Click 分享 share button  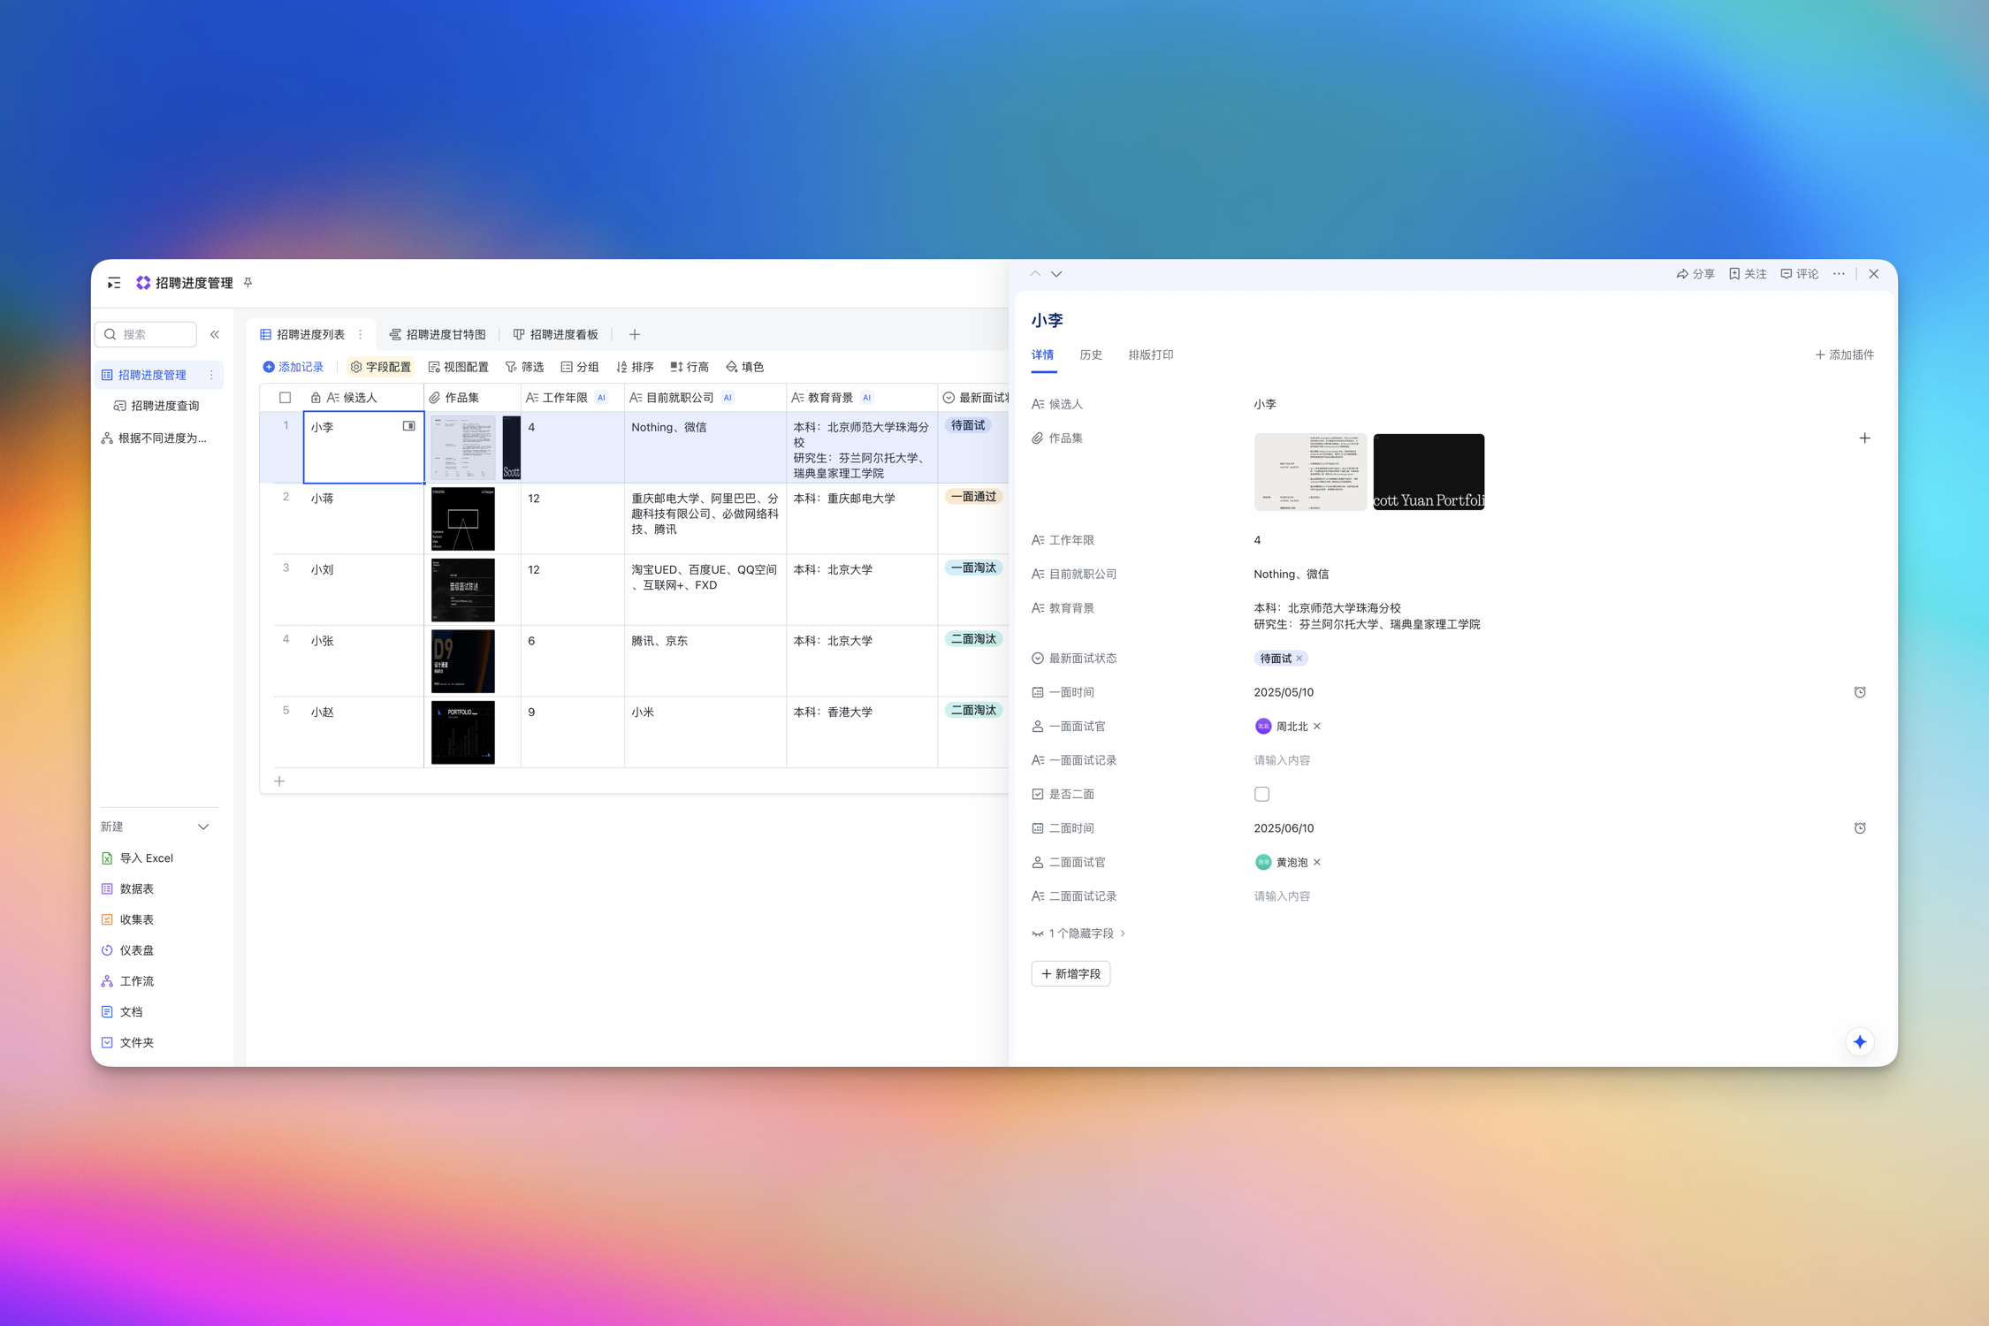(1695, 274)
